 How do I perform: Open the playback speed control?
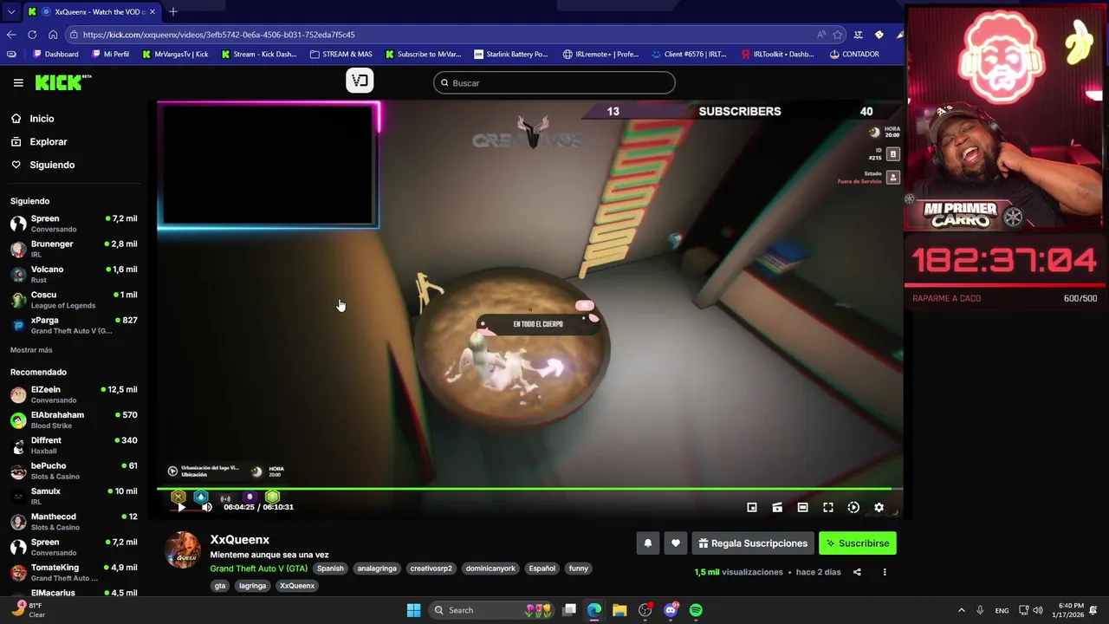pyautogui.click(x=853, y=507)
